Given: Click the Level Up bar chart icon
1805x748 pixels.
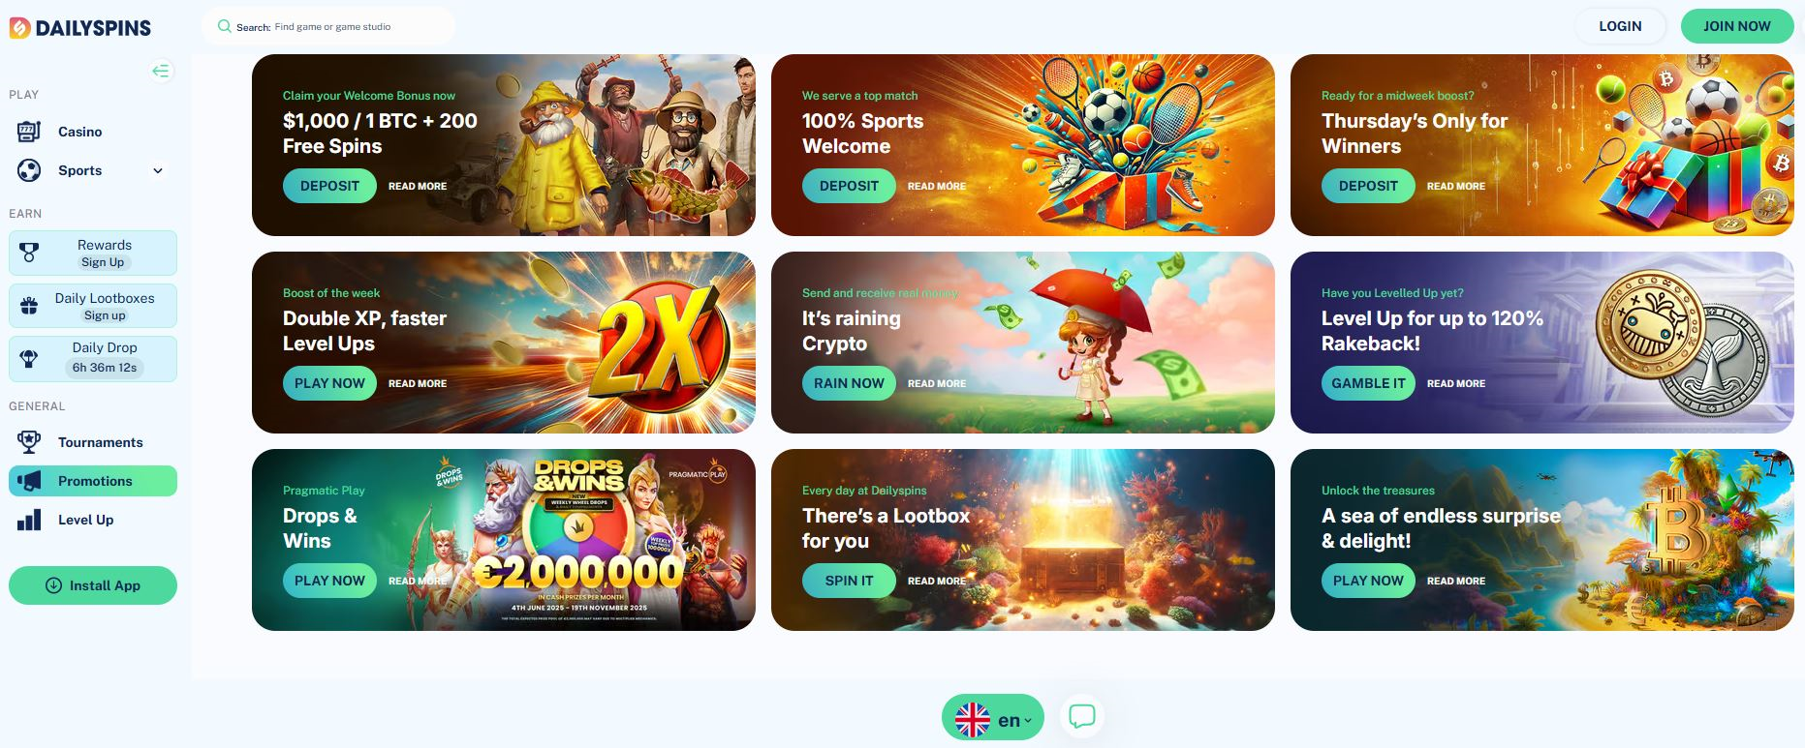Looking at the screenshot, I should (x=29, y=520).
